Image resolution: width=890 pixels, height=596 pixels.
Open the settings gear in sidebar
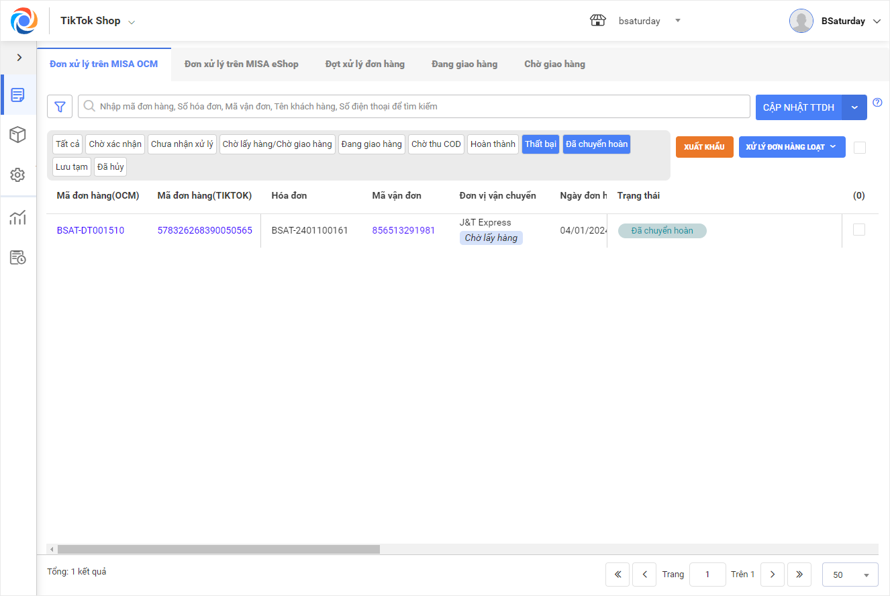(18, 175)
